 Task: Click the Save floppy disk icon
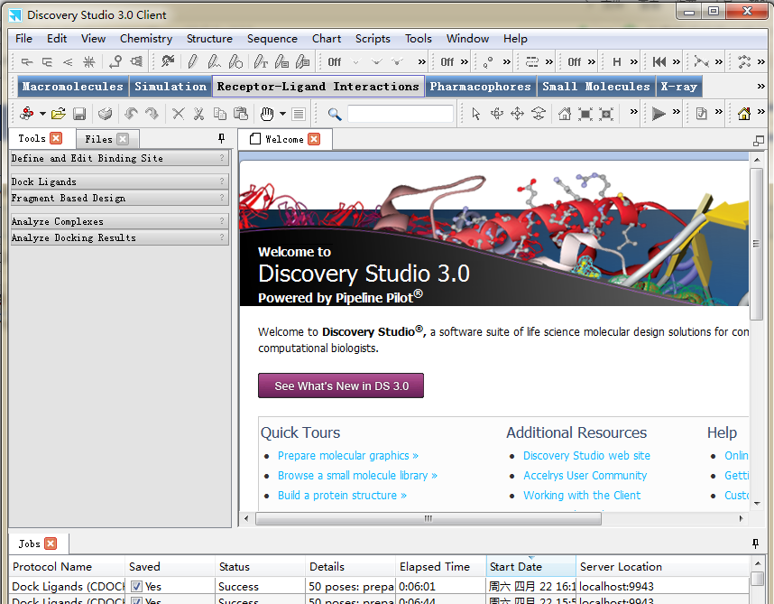[x=79, y=114]
